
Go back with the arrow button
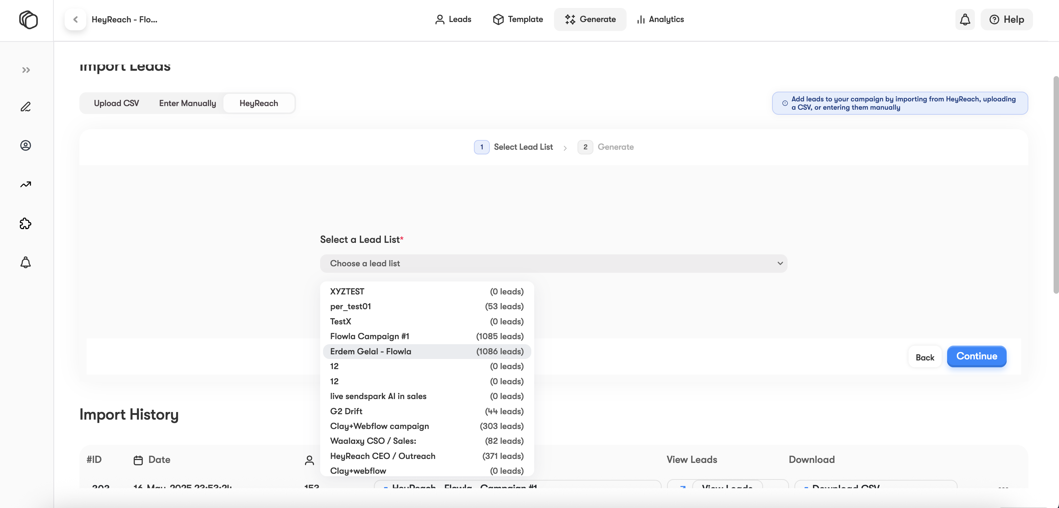click(75, 19)
